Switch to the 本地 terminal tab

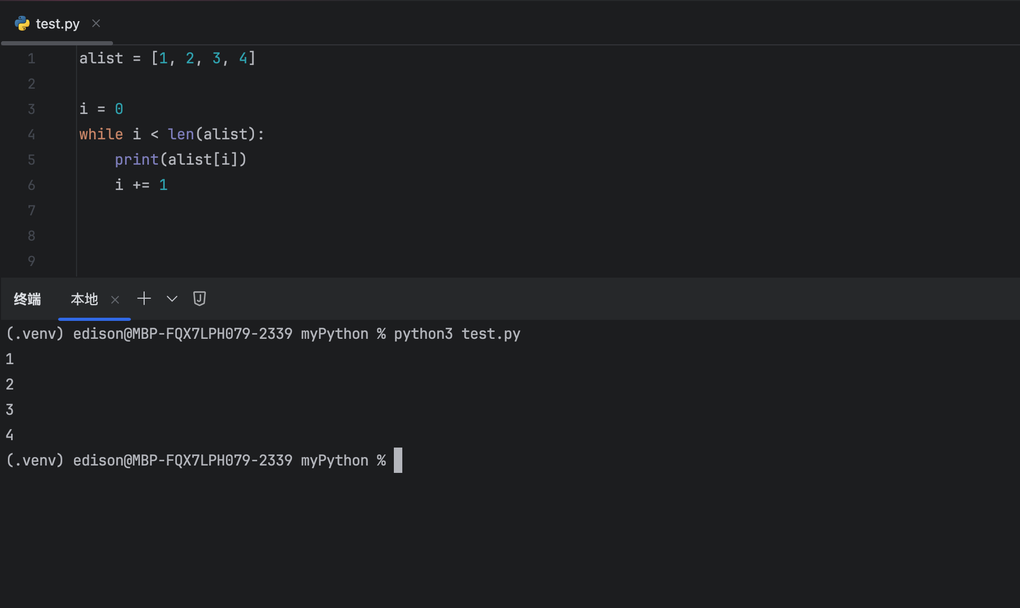pyautogui.click(x=84, y=299)
